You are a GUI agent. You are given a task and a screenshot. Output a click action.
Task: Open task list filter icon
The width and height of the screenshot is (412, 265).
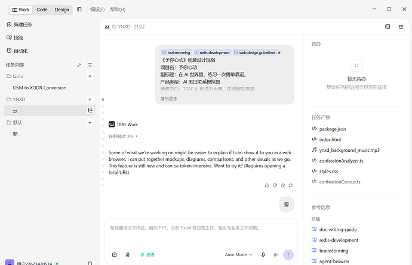click(90, 65)
